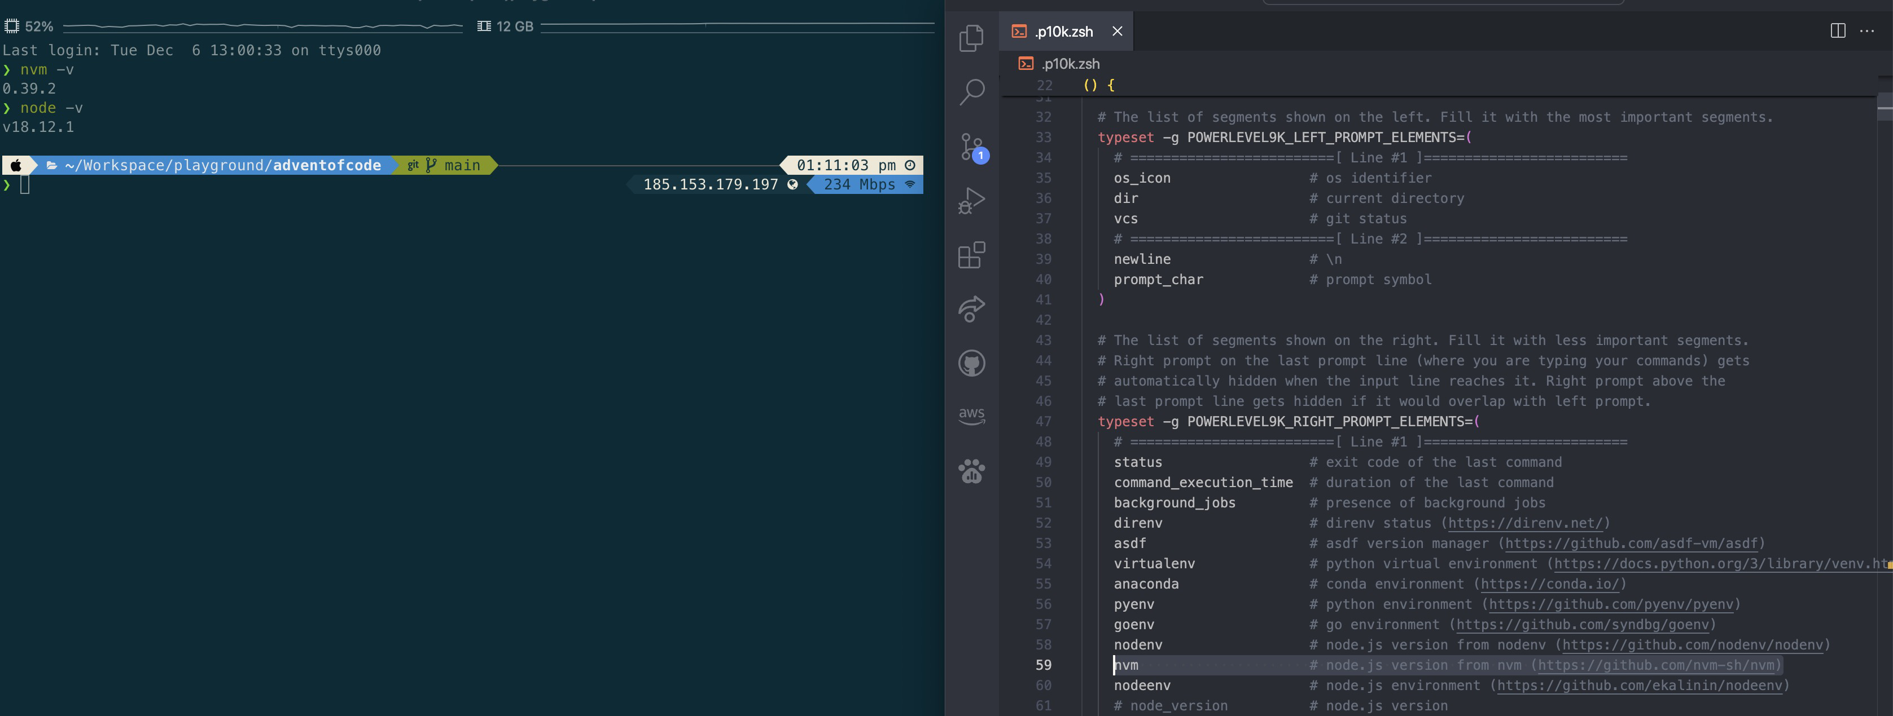Open the Extensions view
This screenshot has width=1893, height=716.
pyautogui.click(x=971, y=254)
